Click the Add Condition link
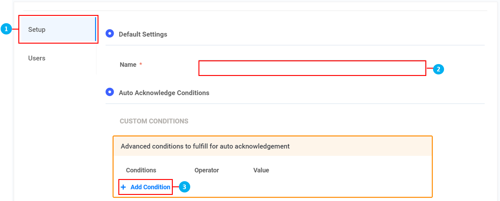The height and width of the screenshot is (201, 500). coord(150,187)
